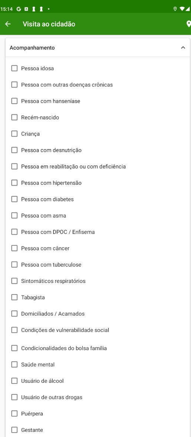Select the Tabagista checkbox
Image resolution: width=191 pixels, height=437 pixels.
click(14, 297)
